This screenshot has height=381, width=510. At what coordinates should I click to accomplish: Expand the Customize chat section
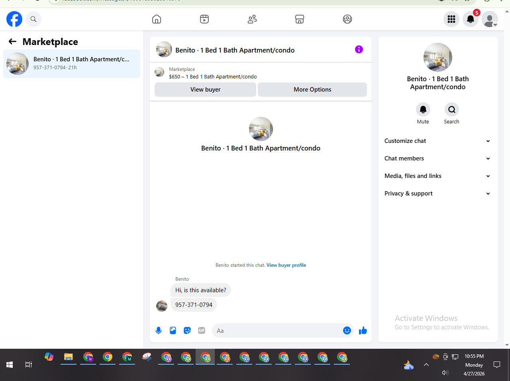point(438,141)
